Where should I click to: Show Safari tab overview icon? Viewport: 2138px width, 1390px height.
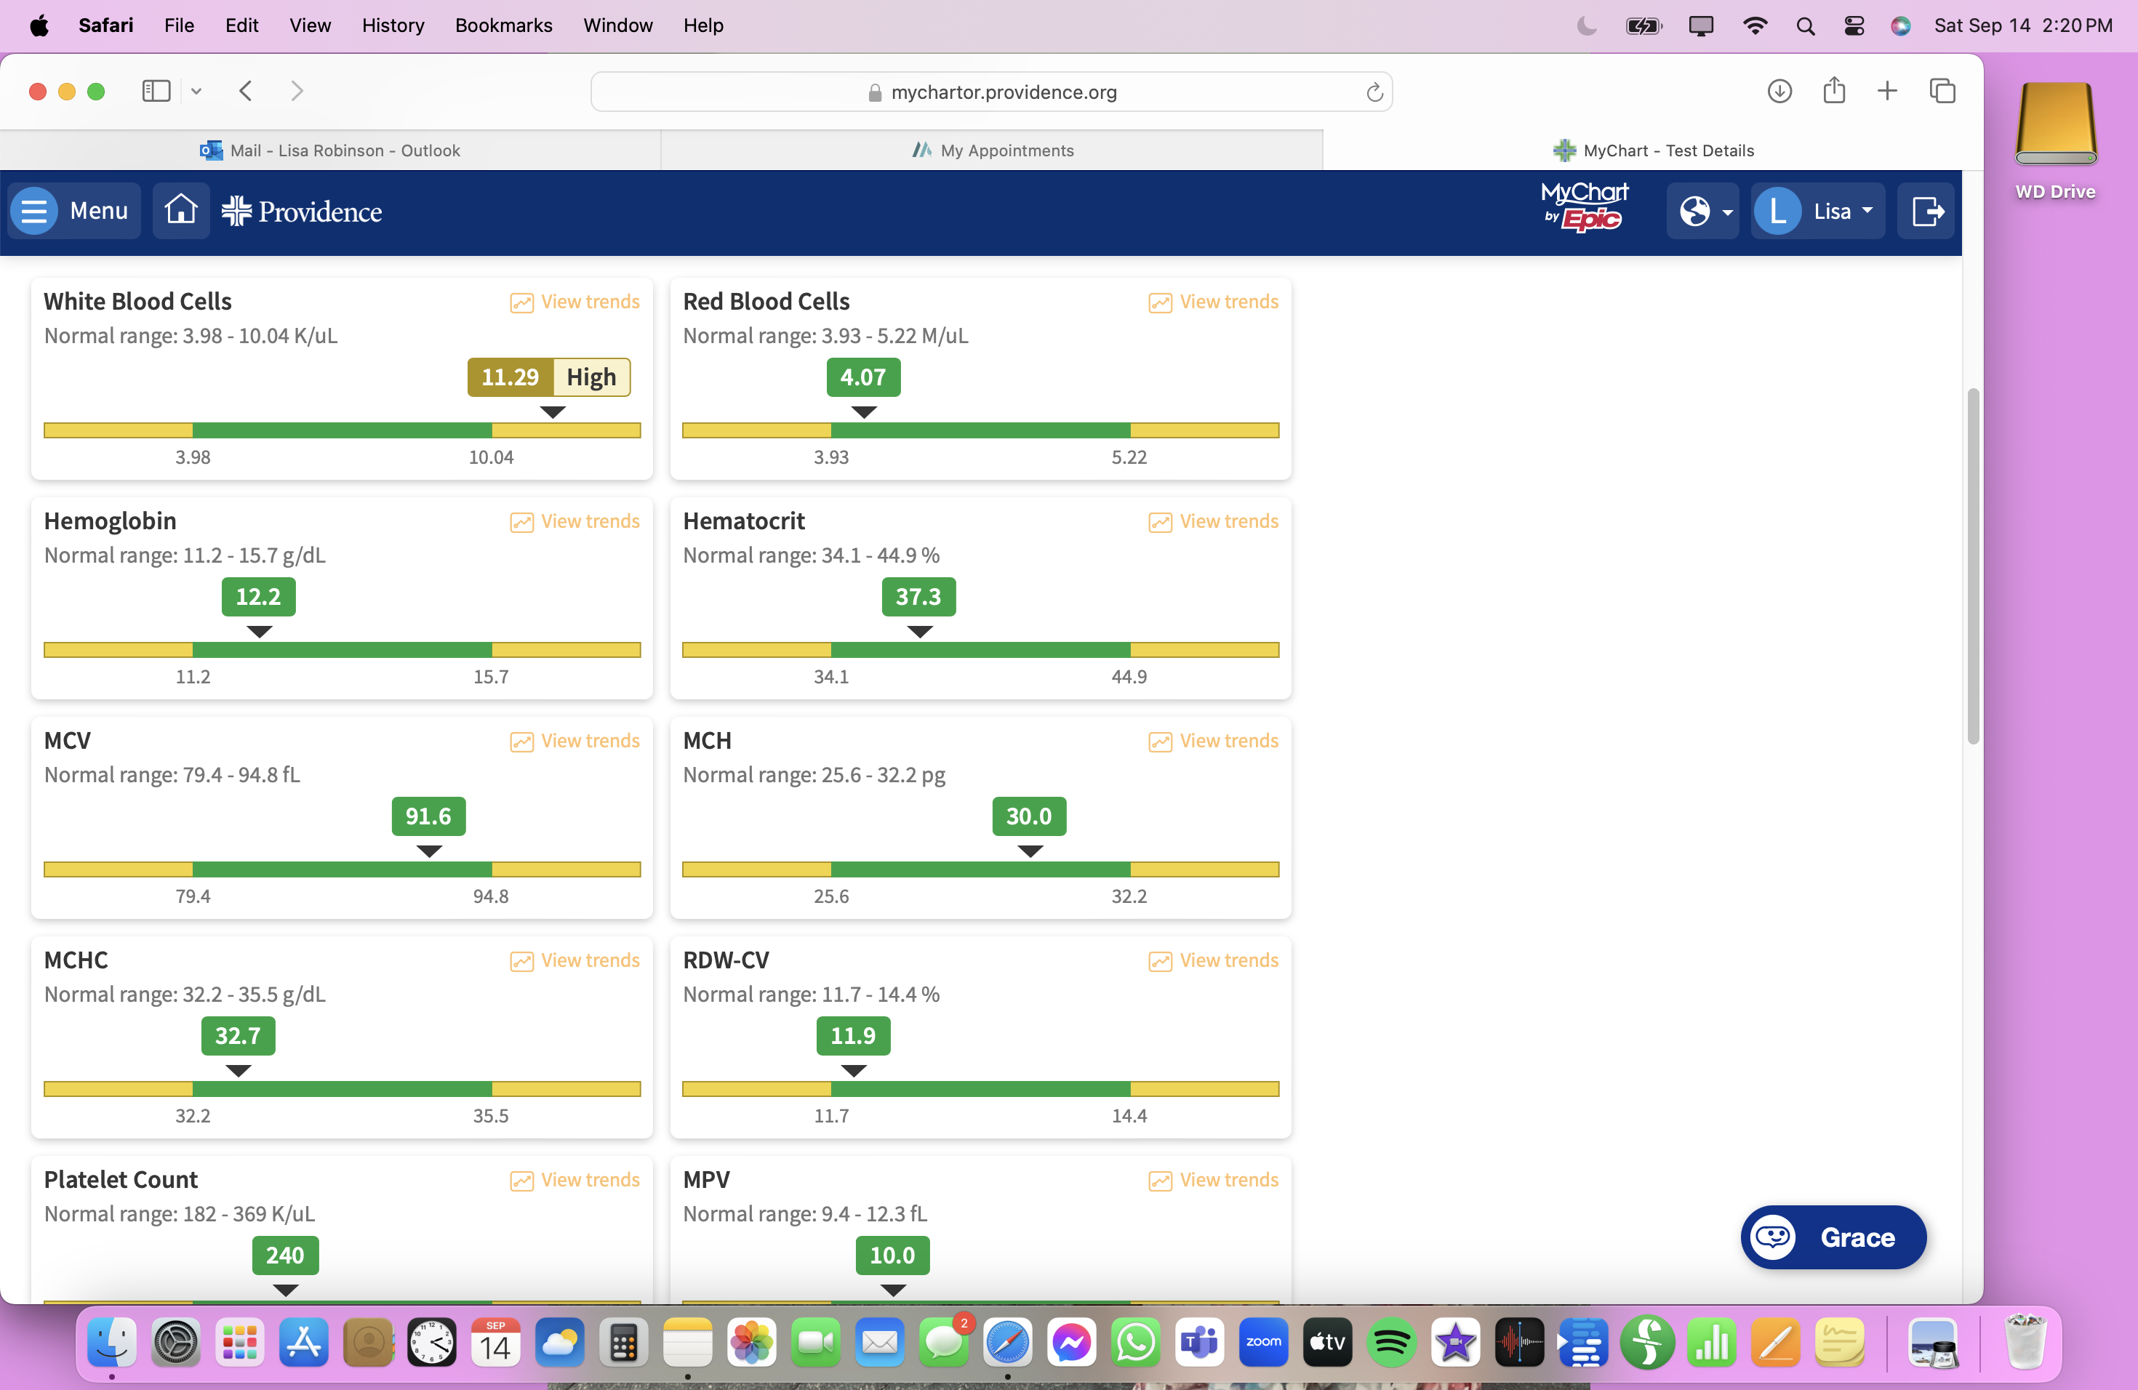point(1941,91)
